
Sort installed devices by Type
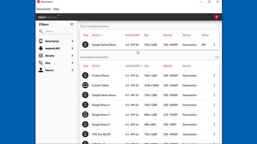[86, 35]
